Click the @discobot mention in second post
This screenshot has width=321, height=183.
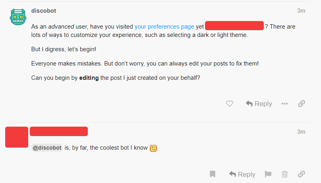tap(47, 148)
